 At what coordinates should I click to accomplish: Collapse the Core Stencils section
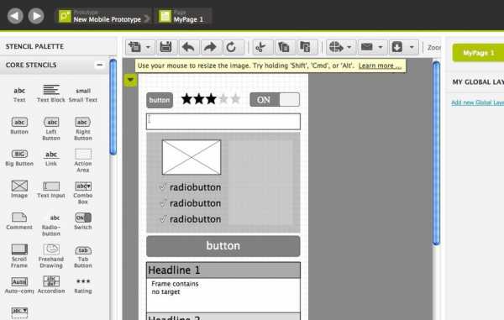100,65
